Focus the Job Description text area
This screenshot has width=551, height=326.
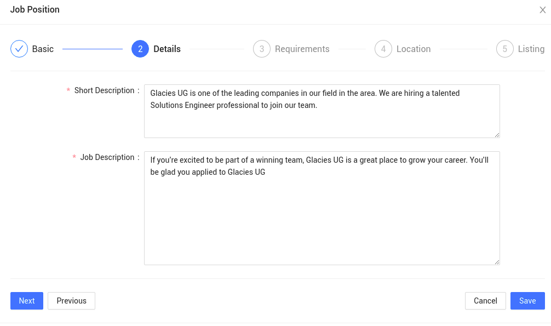tap(322, 208)
